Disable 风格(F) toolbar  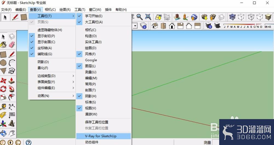[104, 54]
